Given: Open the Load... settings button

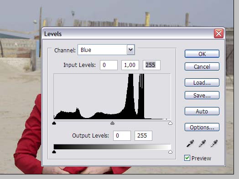Looking at the screenshot, I should pyautogui.click(x=202, y=82).
